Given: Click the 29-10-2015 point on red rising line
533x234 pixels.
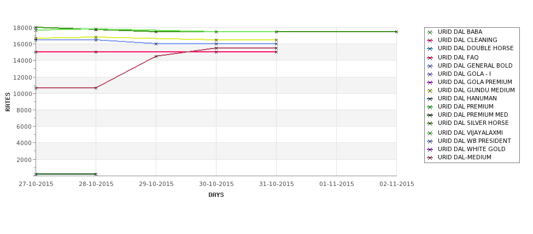Looking at the screenshot, I should [x=156, y=56].
